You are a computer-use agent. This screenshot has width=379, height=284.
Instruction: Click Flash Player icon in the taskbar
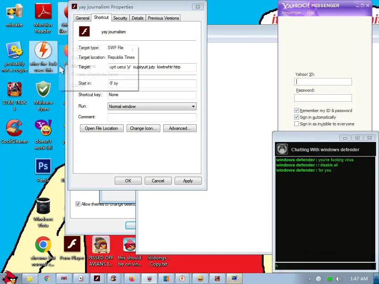pyautogui.click(x=97, y=279)
